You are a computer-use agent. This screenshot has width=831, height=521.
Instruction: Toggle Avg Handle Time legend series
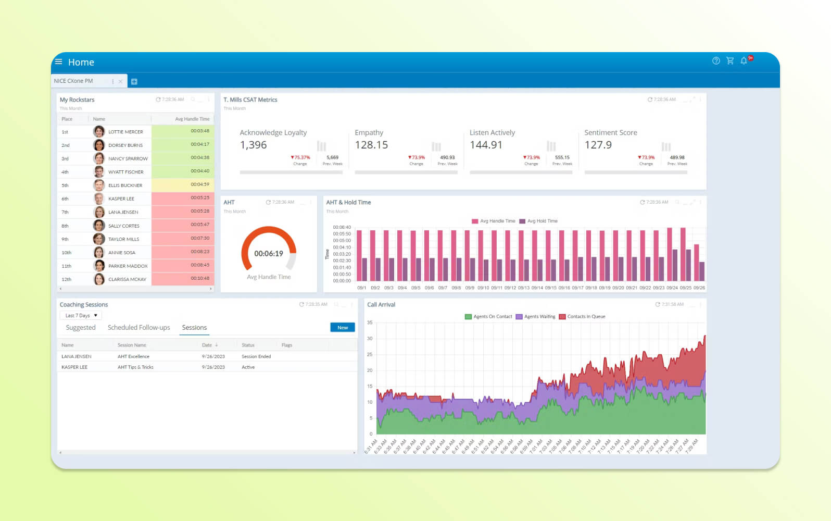493,221
